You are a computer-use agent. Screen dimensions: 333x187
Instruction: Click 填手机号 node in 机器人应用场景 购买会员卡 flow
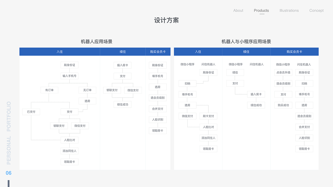point(158,76)
